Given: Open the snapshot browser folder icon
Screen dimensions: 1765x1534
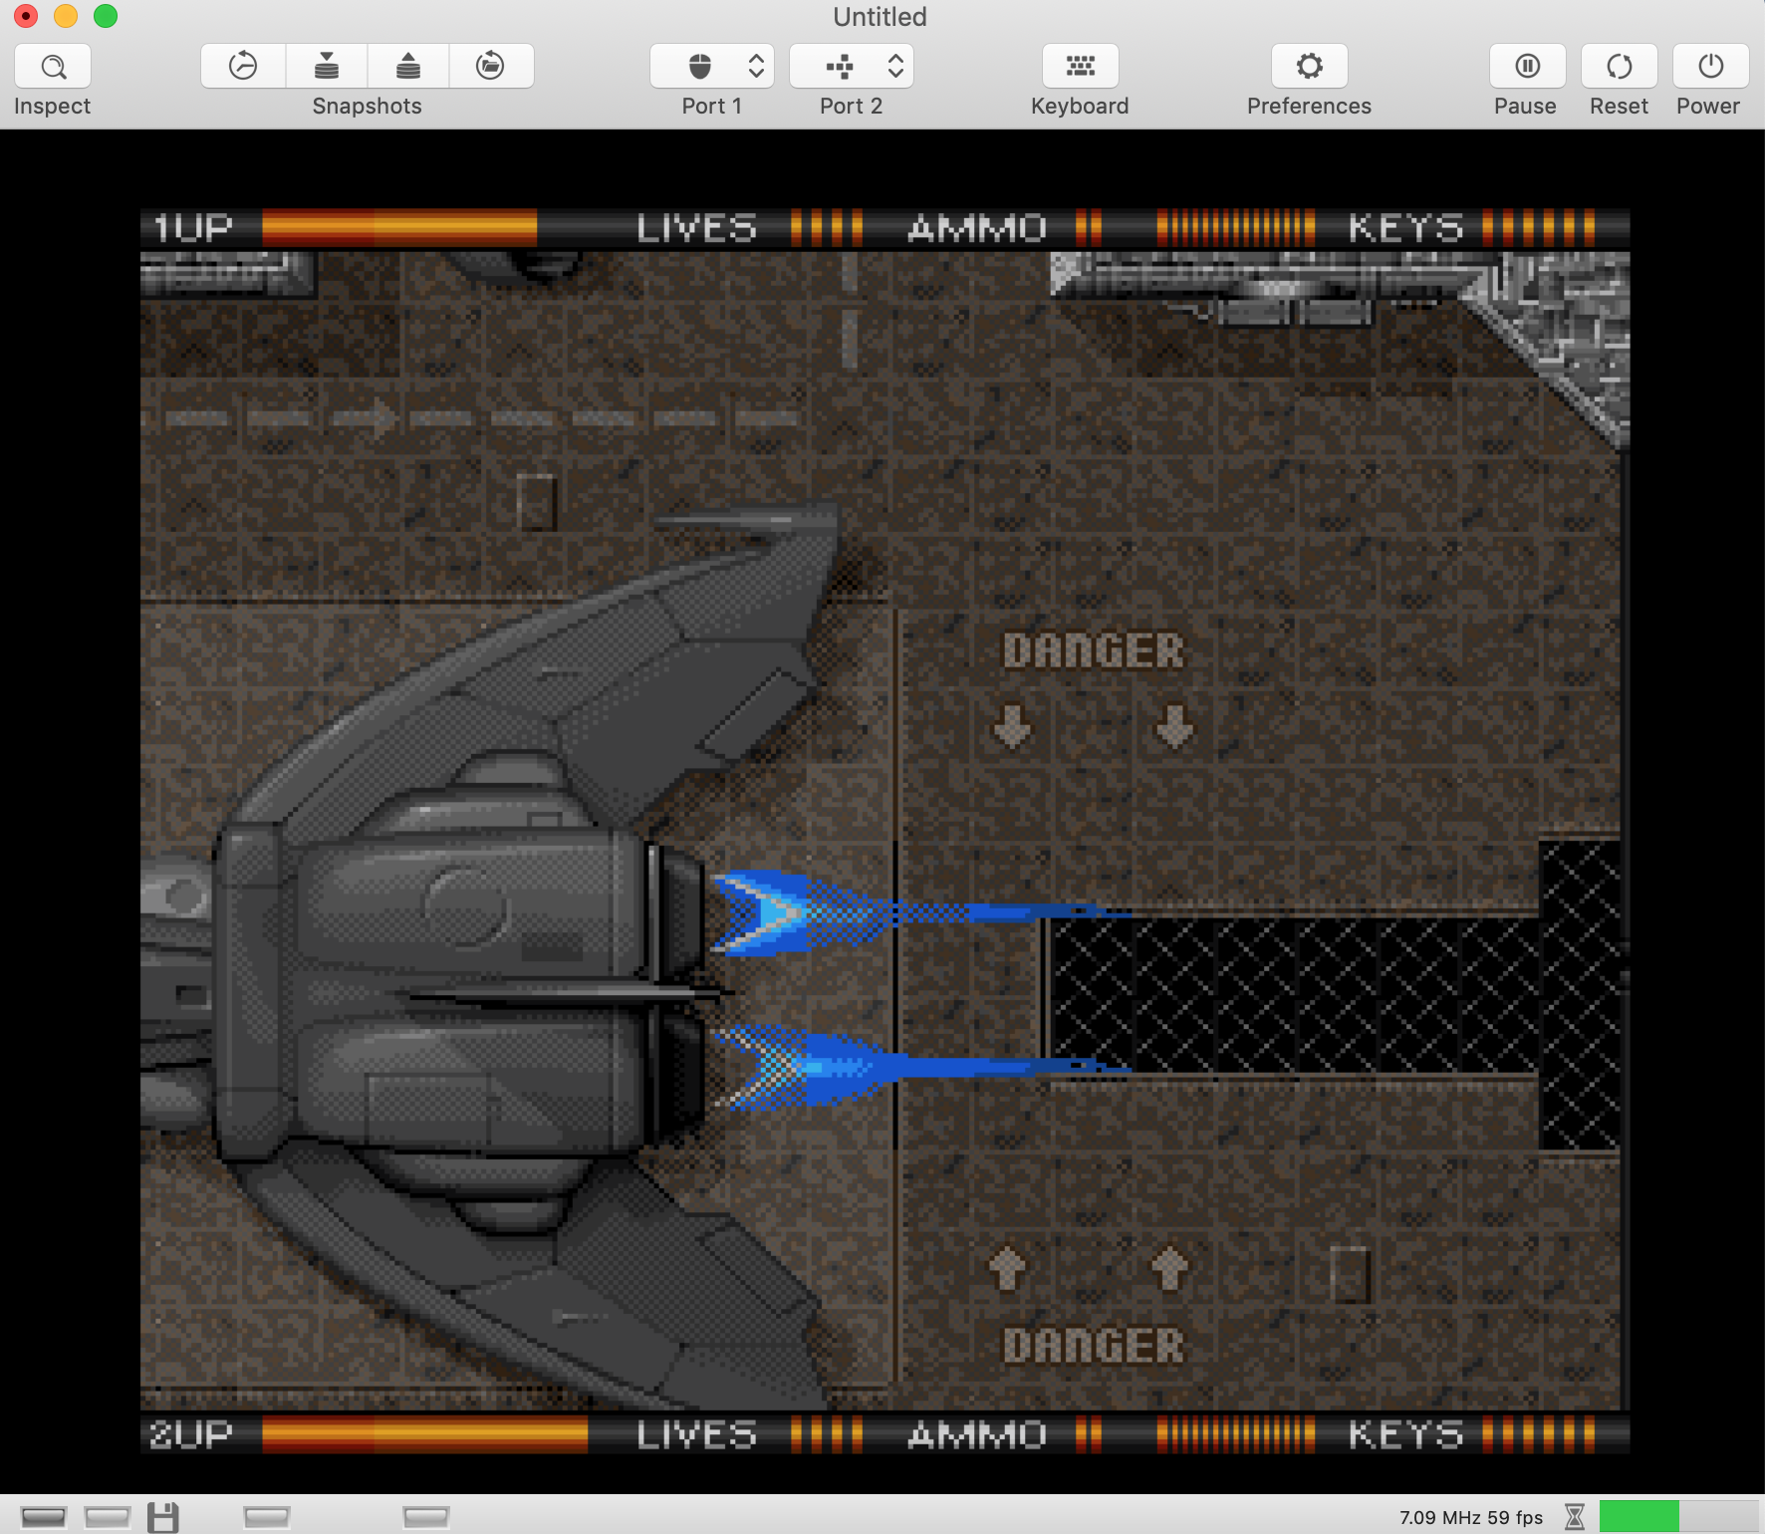Looking at the screenshot, I should pos(490,67).
